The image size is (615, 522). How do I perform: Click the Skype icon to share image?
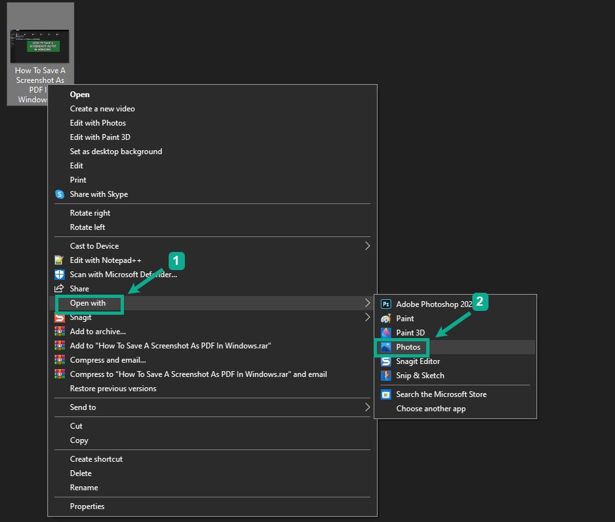(x=60, y=194)
